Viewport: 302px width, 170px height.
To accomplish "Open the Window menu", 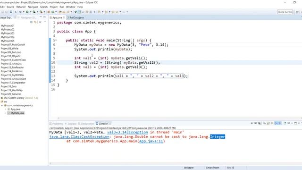I will [x=70, y=7].
